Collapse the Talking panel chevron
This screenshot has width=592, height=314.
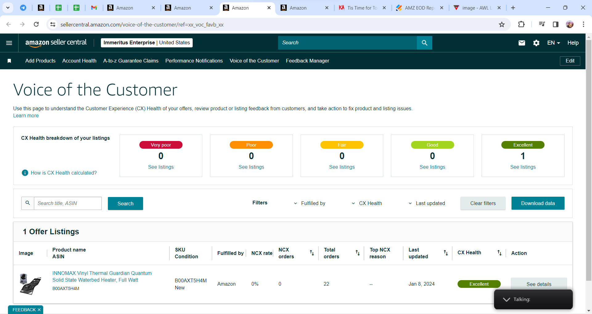pyautogui.click(x=506, y=299)
